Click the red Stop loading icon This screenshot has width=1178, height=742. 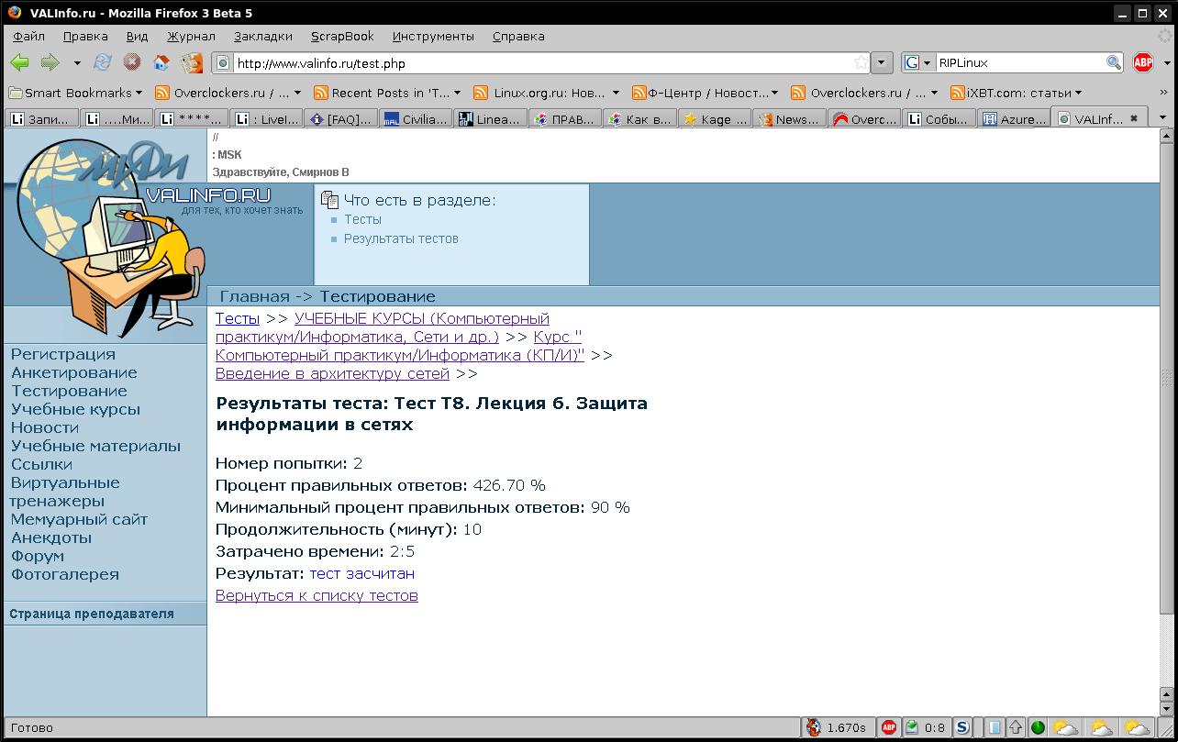[x=132, y=62]
